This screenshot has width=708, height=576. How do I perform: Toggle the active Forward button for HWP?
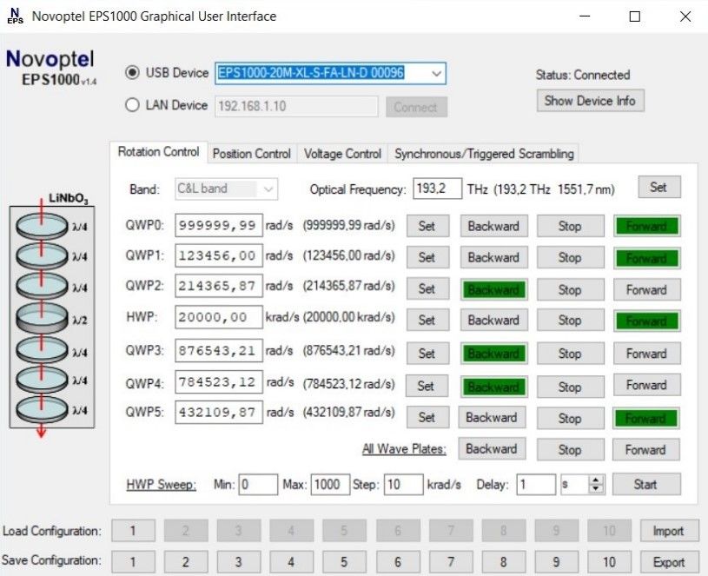646,321
